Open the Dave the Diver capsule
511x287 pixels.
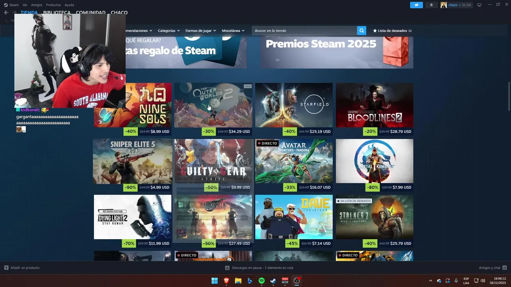point(294,217)
